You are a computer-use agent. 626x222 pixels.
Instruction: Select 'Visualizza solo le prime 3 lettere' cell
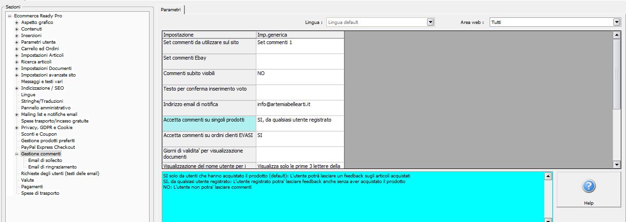(x=300, y=166)
